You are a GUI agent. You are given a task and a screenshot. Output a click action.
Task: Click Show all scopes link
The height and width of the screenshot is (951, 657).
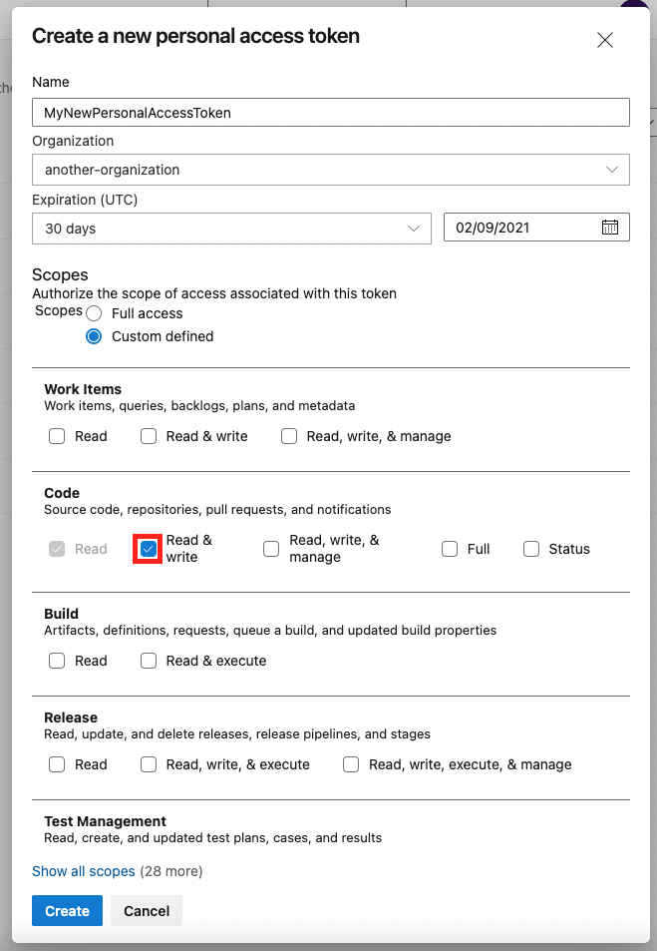point(83,871)
